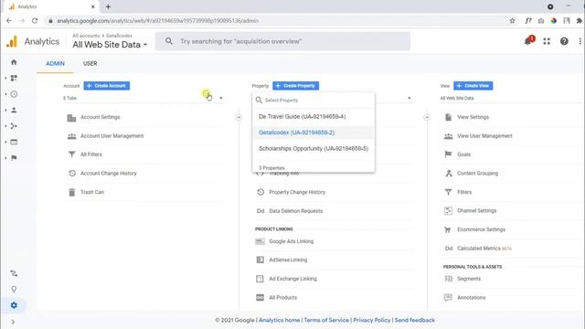Open the Discover lightbulb icon in sidebar
Viewport: 585px width, 329px height.
coord(14,289)
